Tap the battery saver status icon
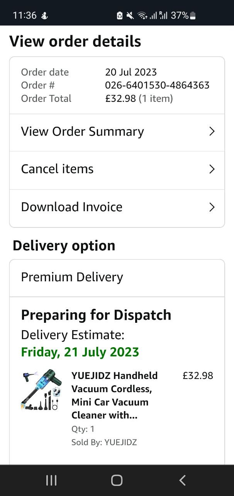The width and height of the screenshot is (234, 496). pyautogui.click(x=120, y=15)
